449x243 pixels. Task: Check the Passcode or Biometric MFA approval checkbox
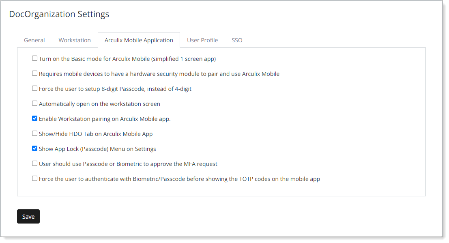[35, 163]
